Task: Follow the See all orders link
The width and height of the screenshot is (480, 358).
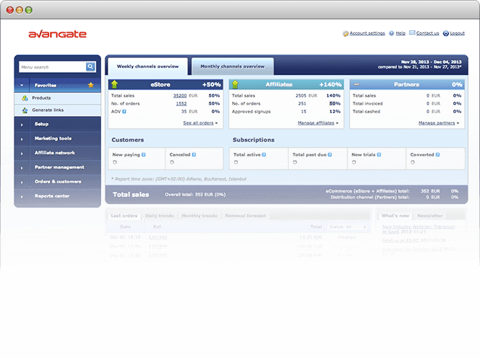Action: tap(198, 123)
